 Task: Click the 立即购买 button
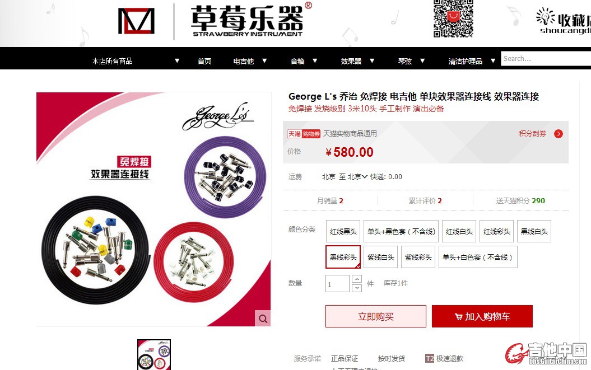click(376, 316)
